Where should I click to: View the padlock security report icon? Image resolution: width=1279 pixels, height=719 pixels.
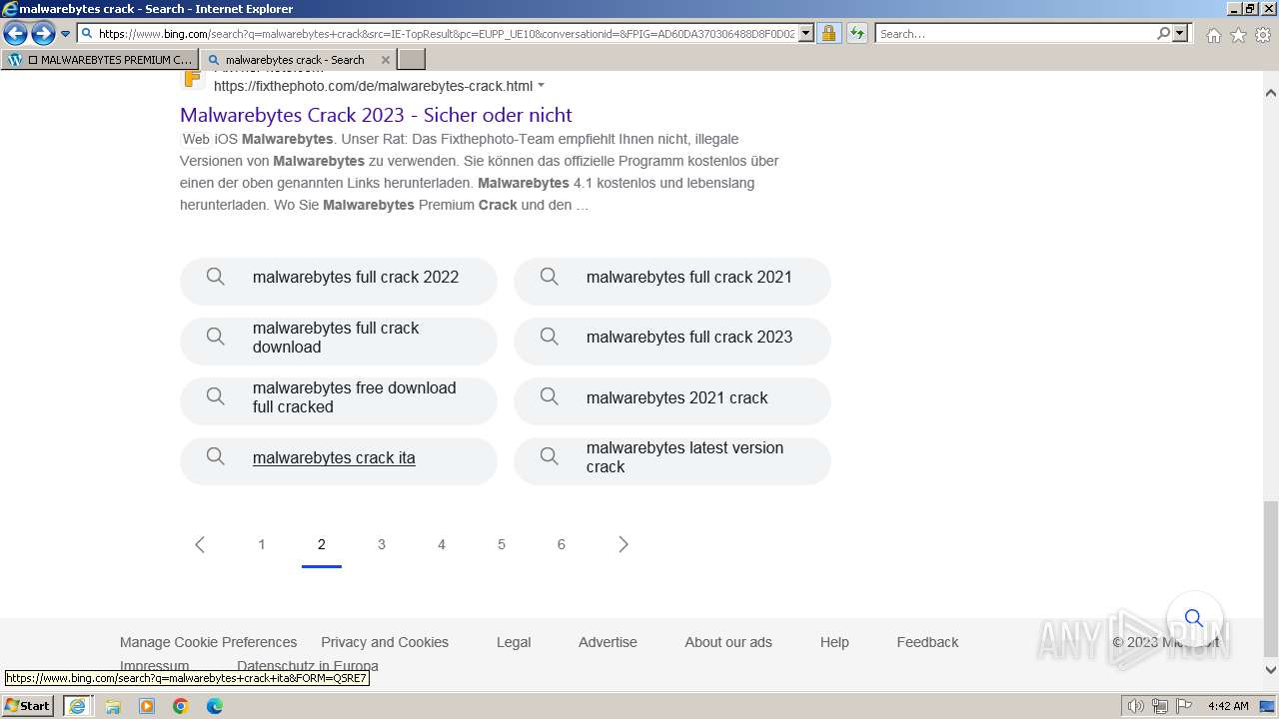(x=828, y=34)
